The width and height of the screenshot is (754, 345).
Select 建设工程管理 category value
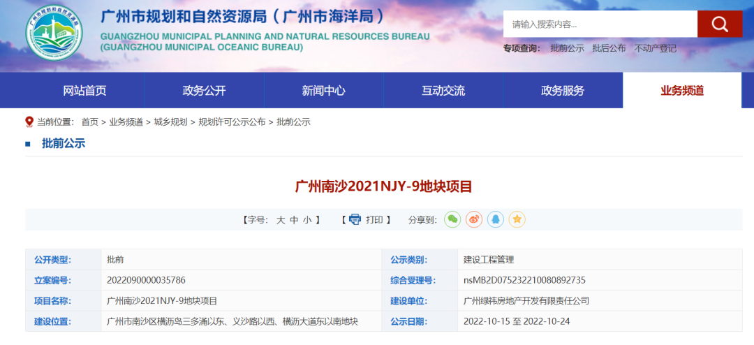pyautogui.click(x=489, y=260)
